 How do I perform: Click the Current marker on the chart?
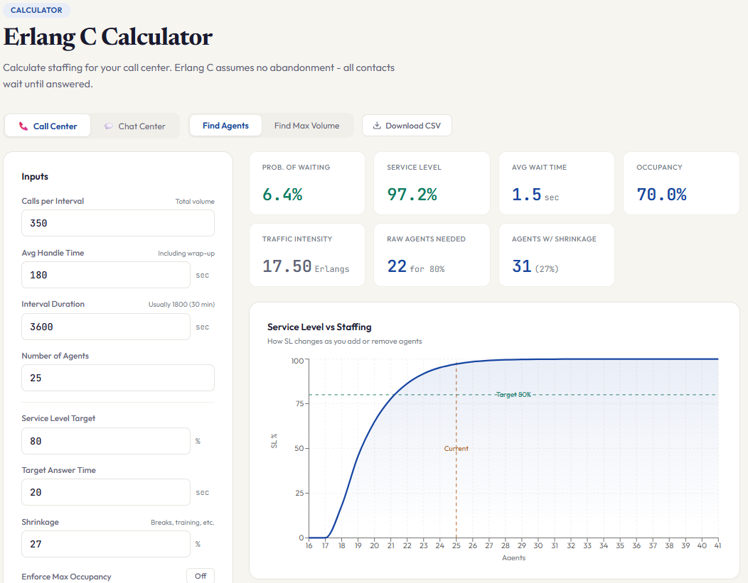pyautogui.click(x=456, y=448)
